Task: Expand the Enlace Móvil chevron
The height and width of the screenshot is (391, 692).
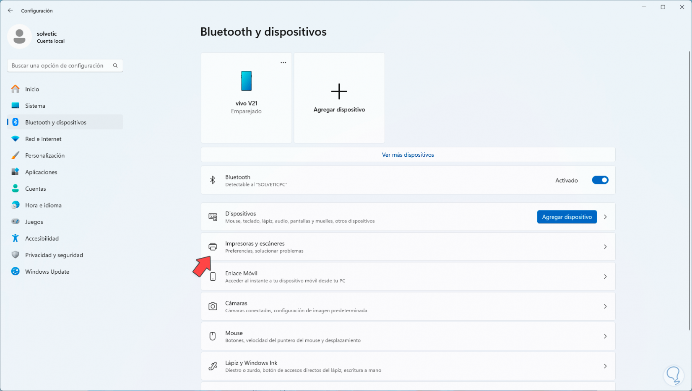Action: coord(605,277)
